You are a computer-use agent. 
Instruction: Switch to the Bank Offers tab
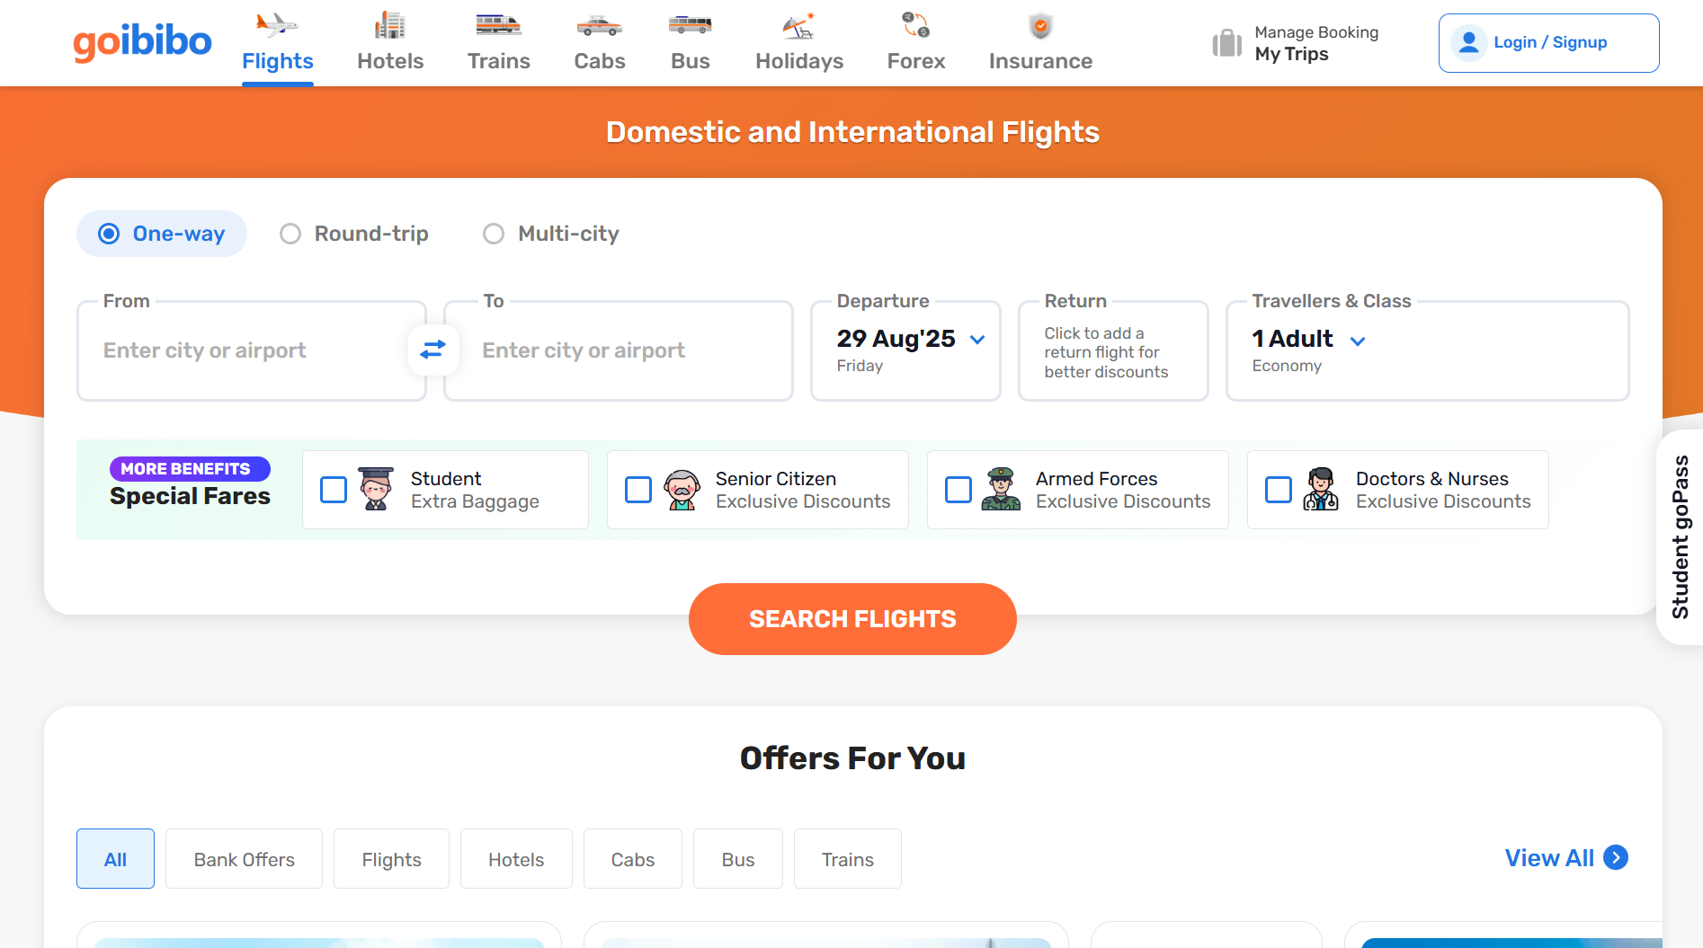[x=244, y=859]
